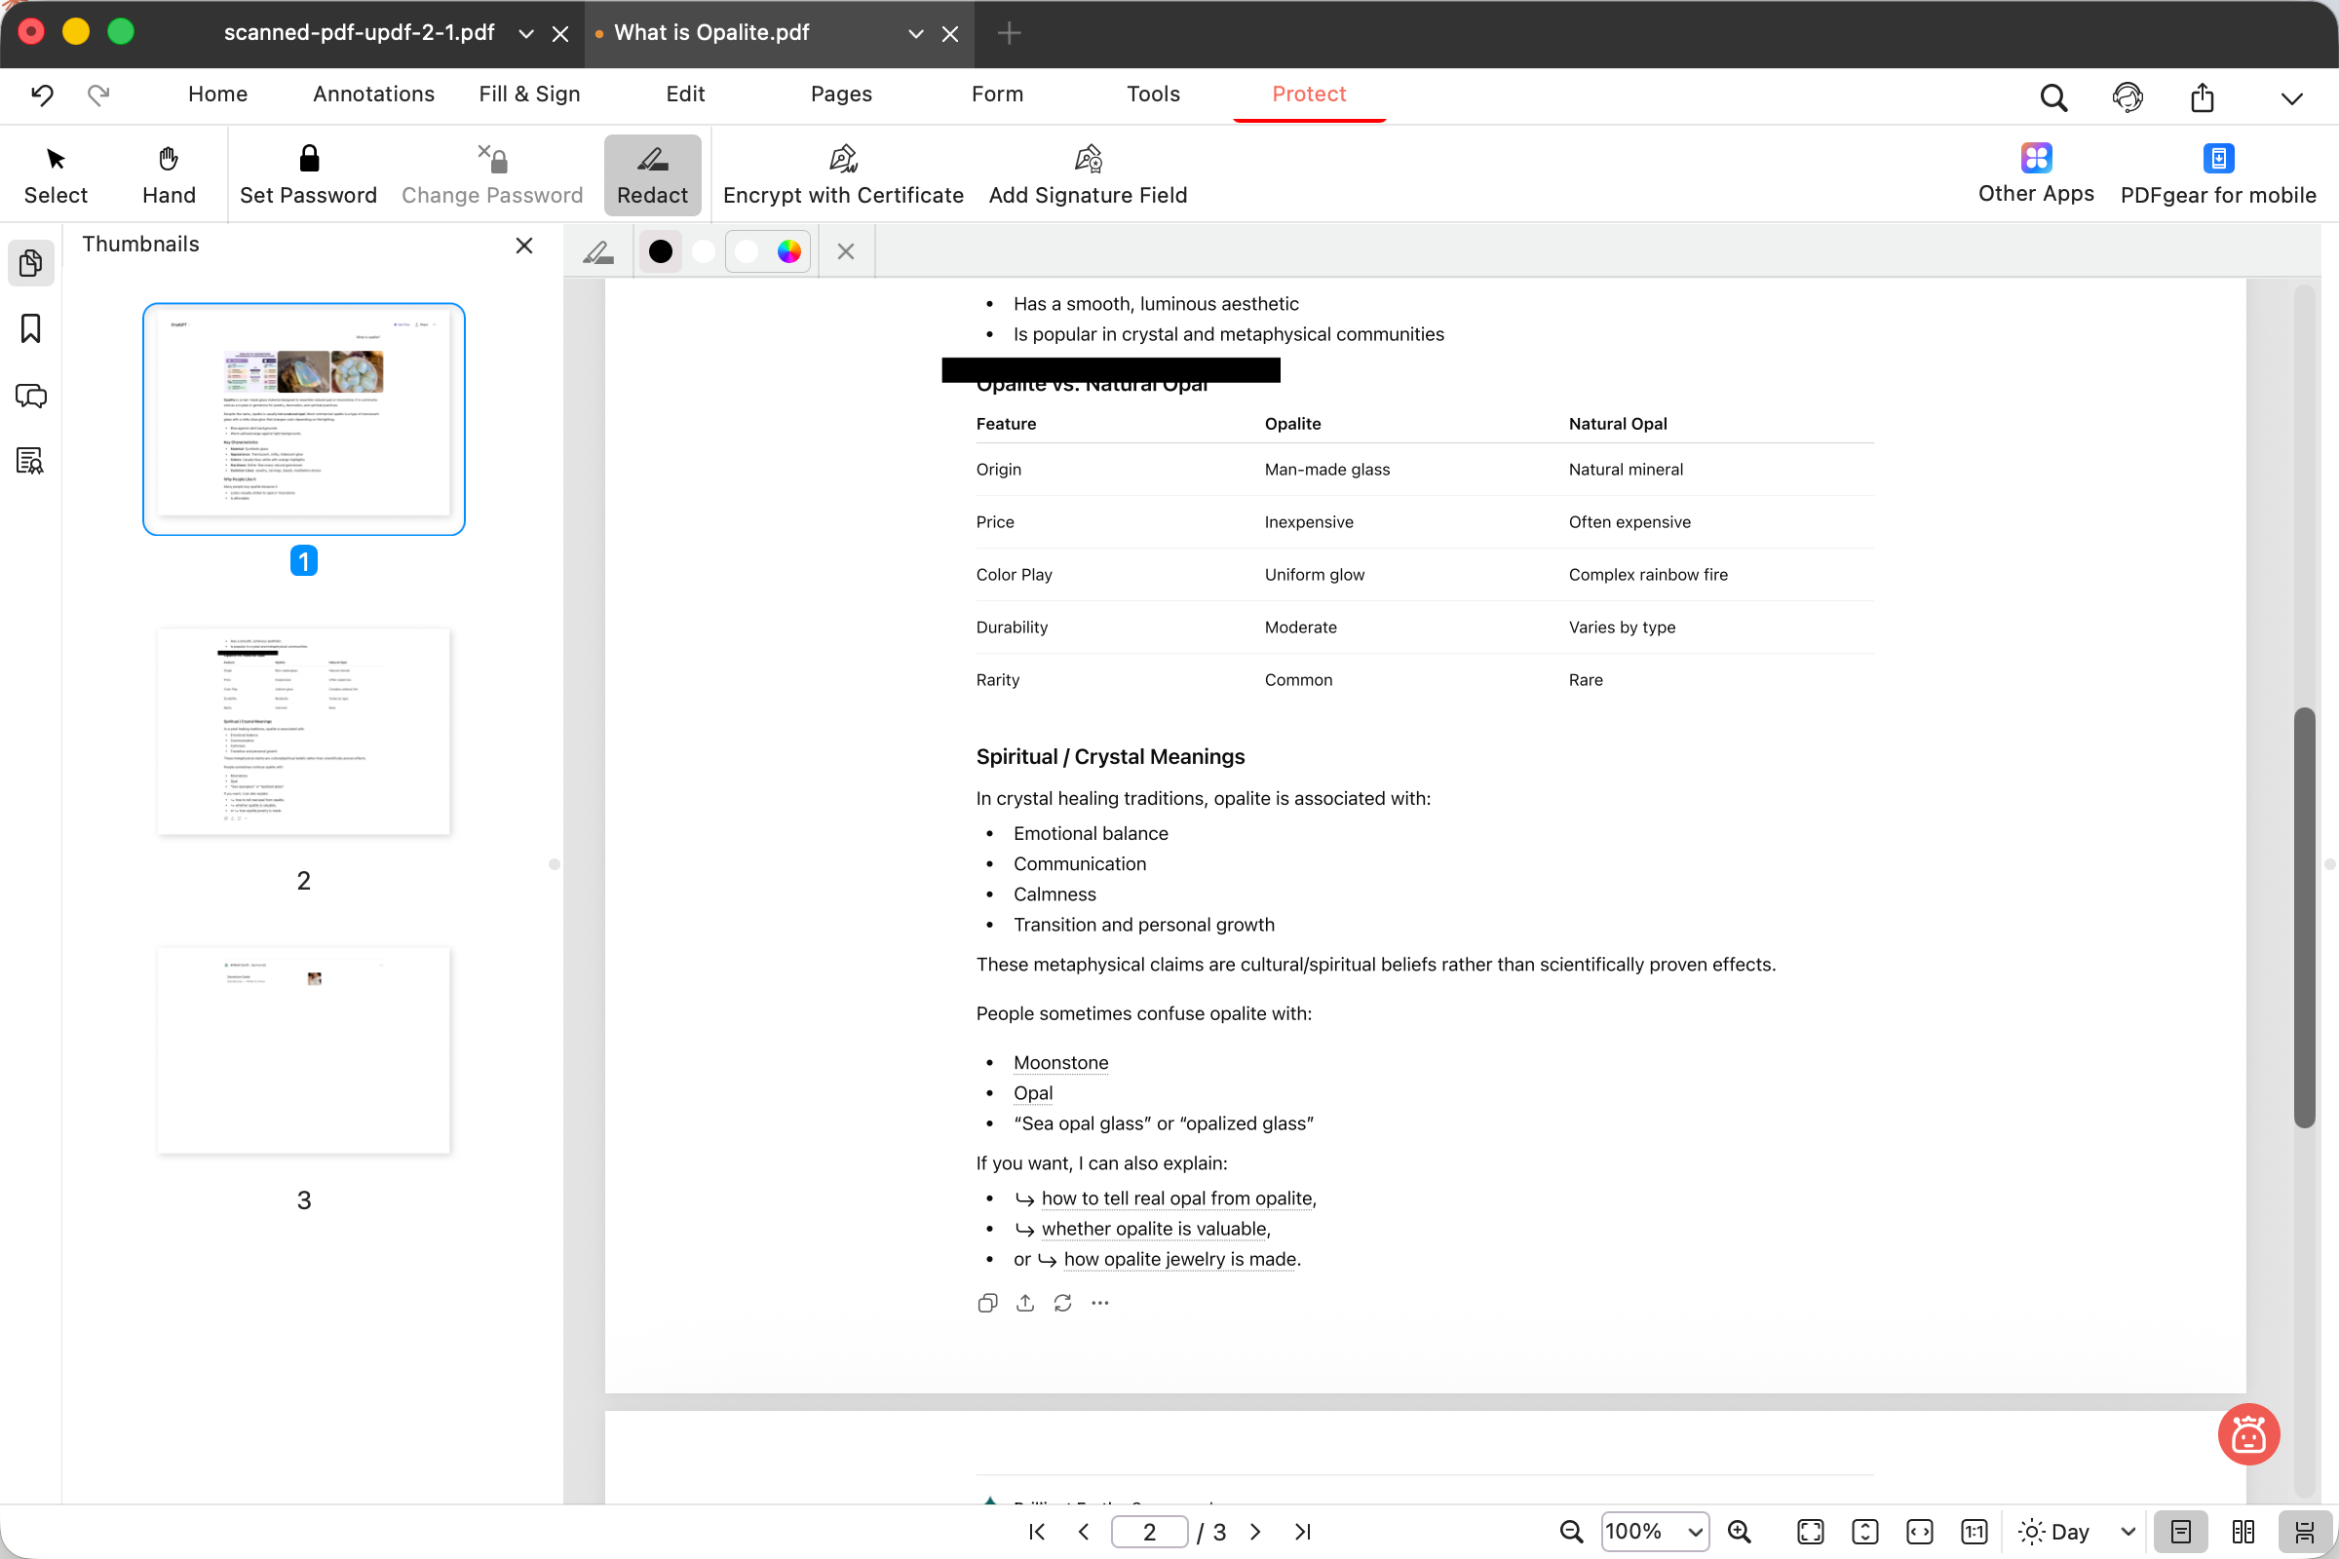Click 'whether opalite is valuable' link

(1155, 1228)
